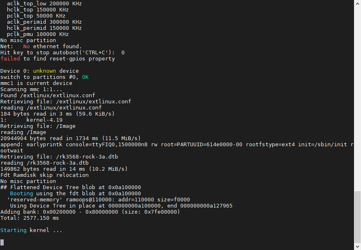The height and width of the screenshot is (250, 361).
Task: Click the 'Adding bank: 0x00200000' line
Action: pyautogui.click(x=90, y=212)
